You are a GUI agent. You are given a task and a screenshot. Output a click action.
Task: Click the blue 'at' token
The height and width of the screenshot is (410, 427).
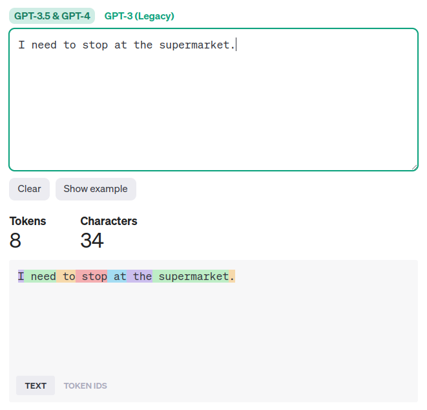pyautogui.click(x=117, y=276)
